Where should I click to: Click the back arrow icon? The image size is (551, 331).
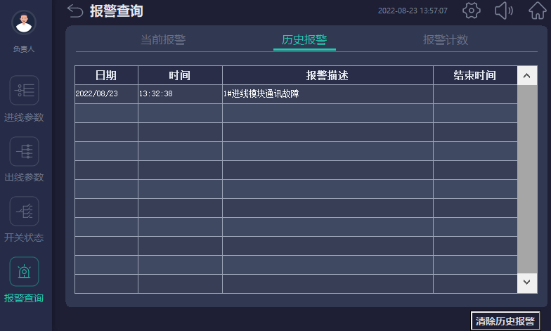pyautogui.click(x=75, y=11)
